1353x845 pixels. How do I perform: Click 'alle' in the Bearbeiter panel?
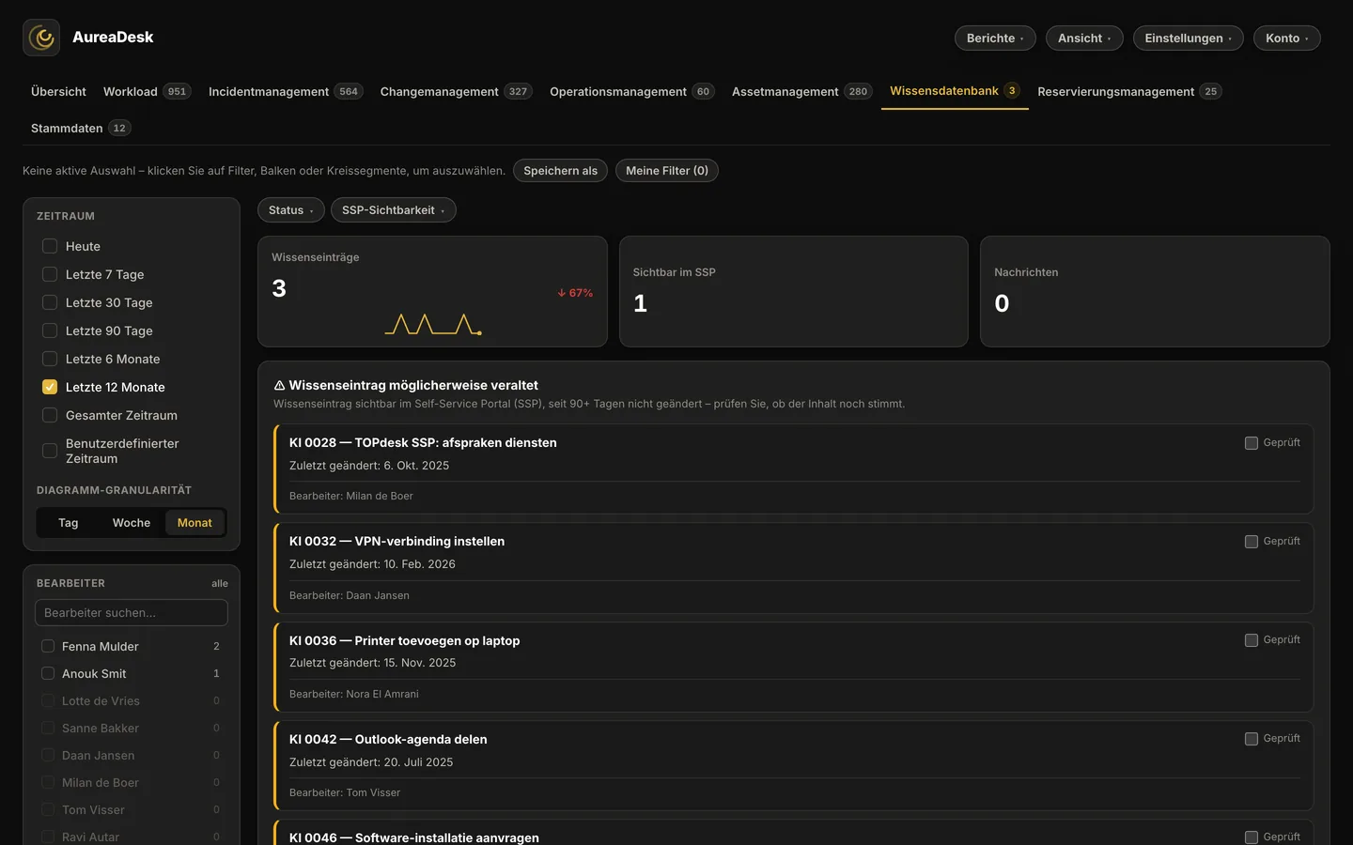[x=220, y=583]
